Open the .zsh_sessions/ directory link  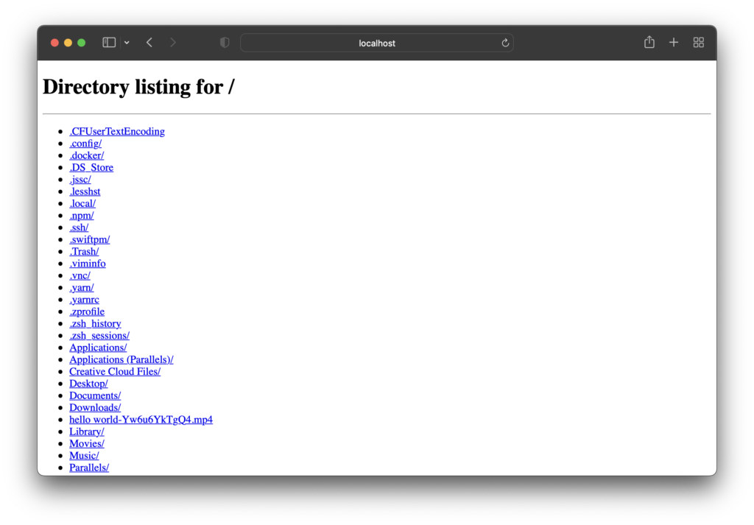(99, 336)
